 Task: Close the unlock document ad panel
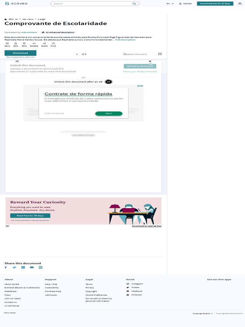150,61
